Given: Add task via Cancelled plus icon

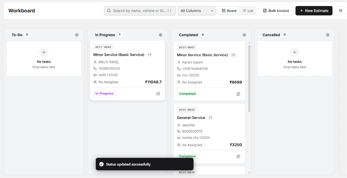Looking at the screenshot, I should pos(295,52).
